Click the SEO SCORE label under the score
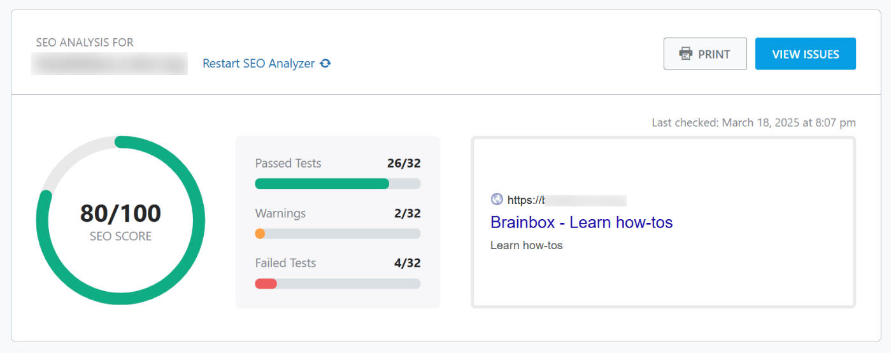The height and width of the screenshot is (353, 891). pyautogui.click(x=120, y=236)
